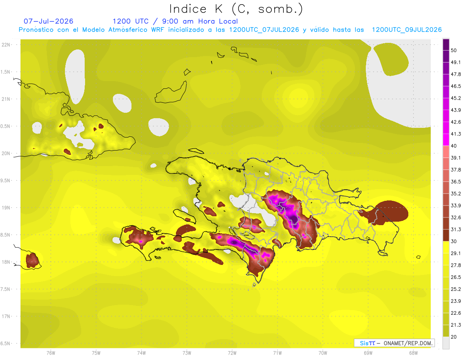Click the legend value "35.2"

coord(456,193)
